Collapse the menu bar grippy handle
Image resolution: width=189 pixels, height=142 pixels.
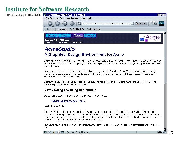(x=44, y=18)
